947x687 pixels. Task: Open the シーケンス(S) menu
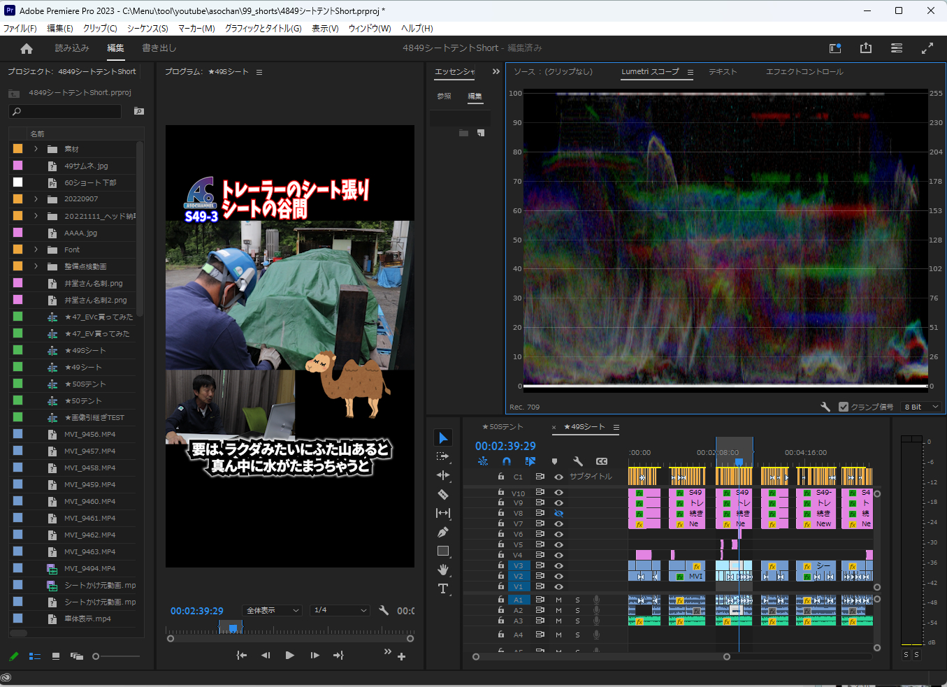[147, 28]
